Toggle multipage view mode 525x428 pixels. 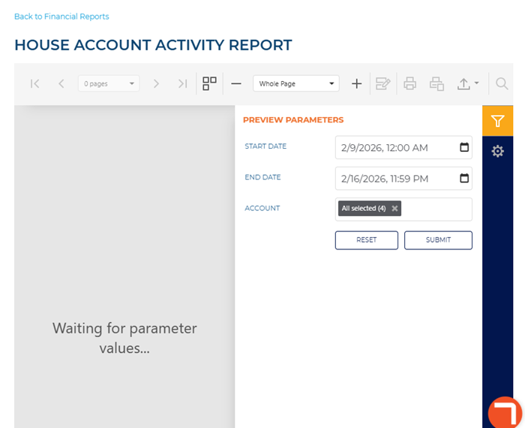point(209,84)
